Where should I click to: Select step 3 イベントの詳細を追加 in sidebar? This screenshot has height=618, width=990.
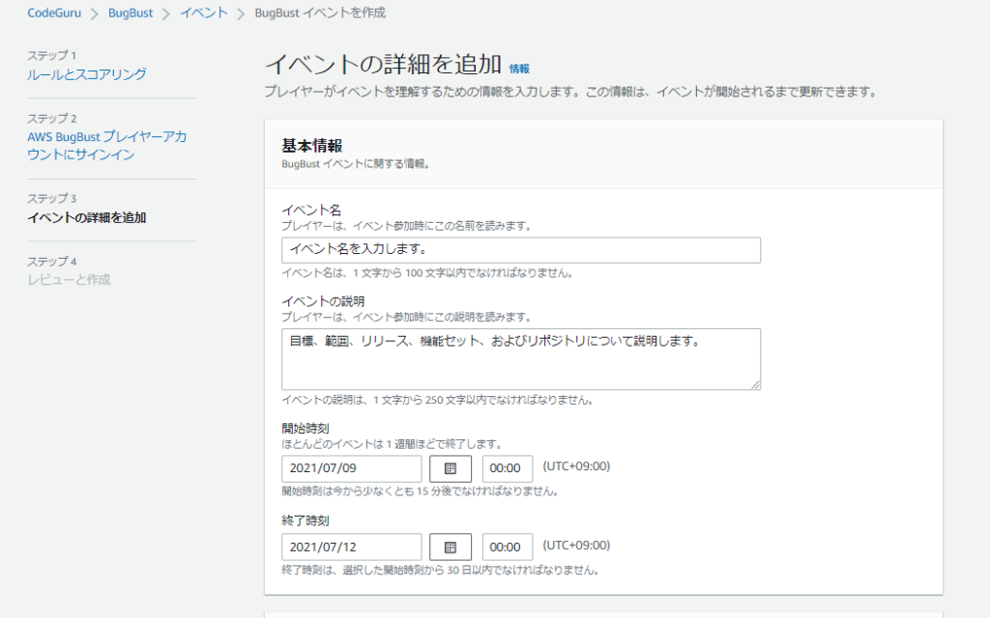87,217
